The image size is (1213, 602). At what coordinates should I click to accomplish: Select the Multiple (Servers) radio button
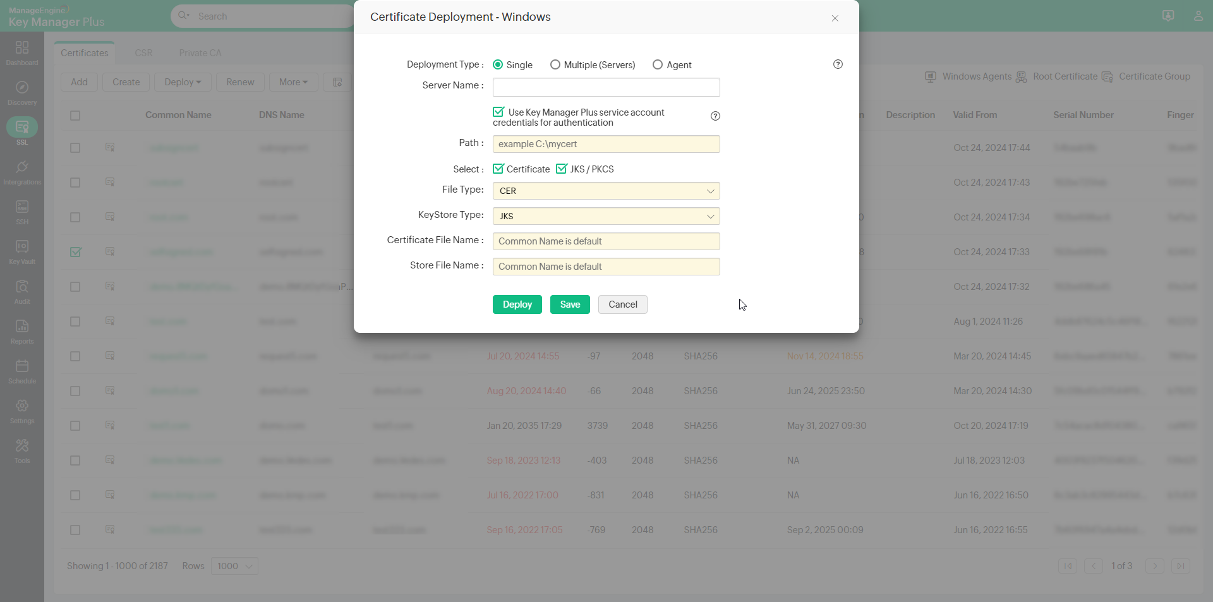tap(555, 64)
